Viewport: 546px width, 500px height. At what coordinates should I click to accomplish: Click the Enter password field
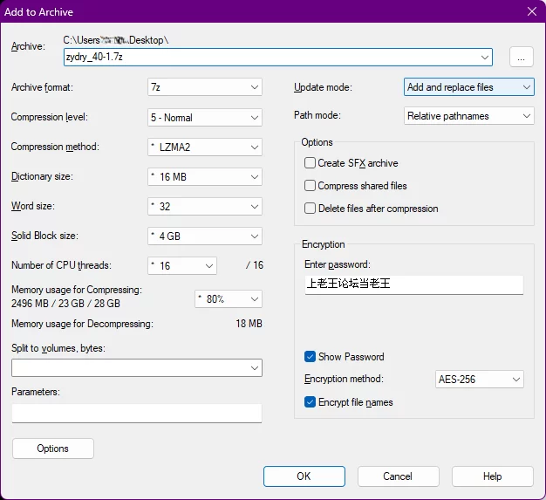tap(414, 284)
